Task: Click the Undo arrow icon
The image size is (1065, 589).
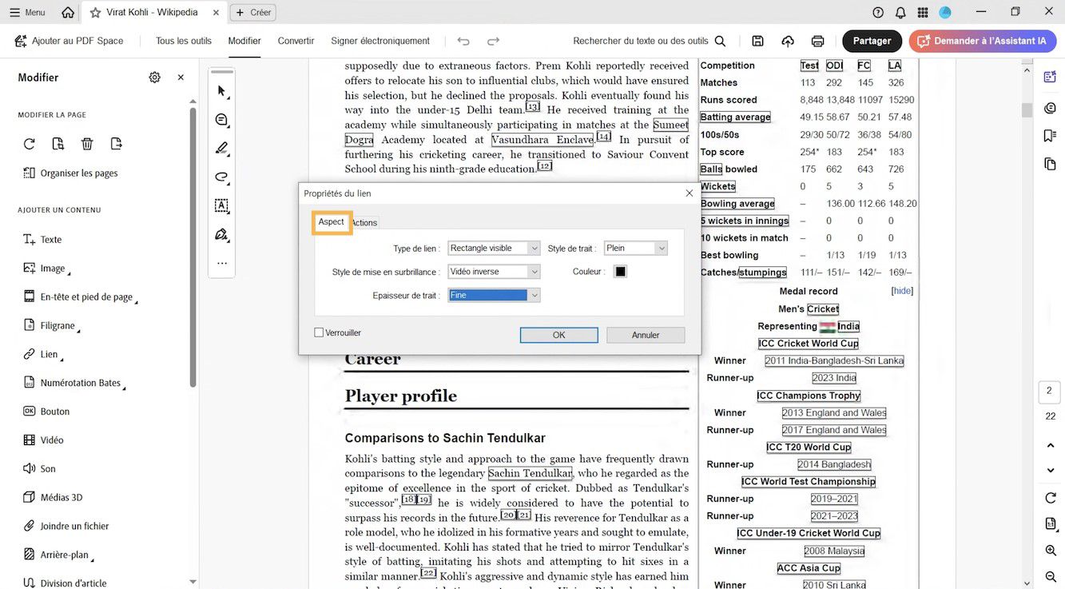Action: [463, 41]
